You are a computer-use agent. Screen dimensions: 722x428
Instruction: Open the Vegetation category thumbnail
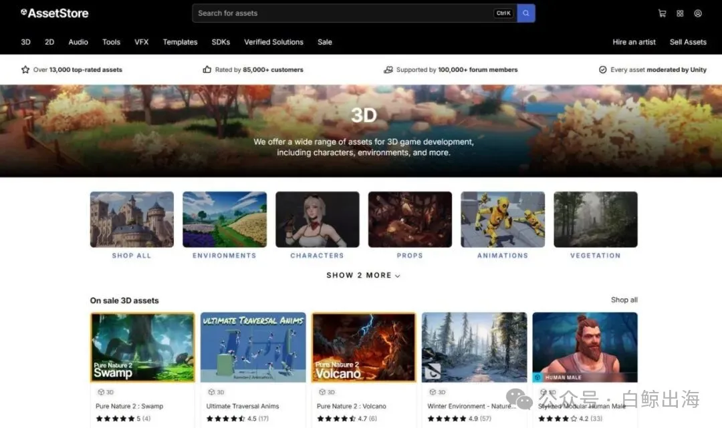coord(596,219)
